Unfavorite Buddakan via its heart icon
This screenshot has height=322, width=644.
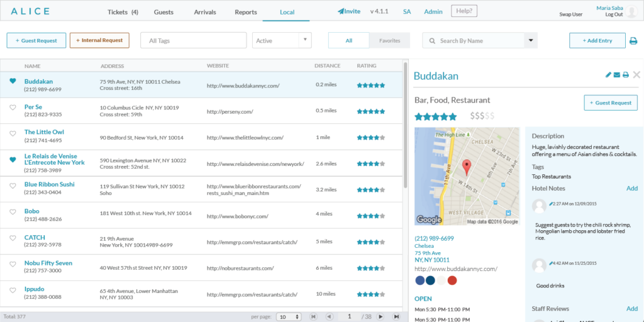13,81
